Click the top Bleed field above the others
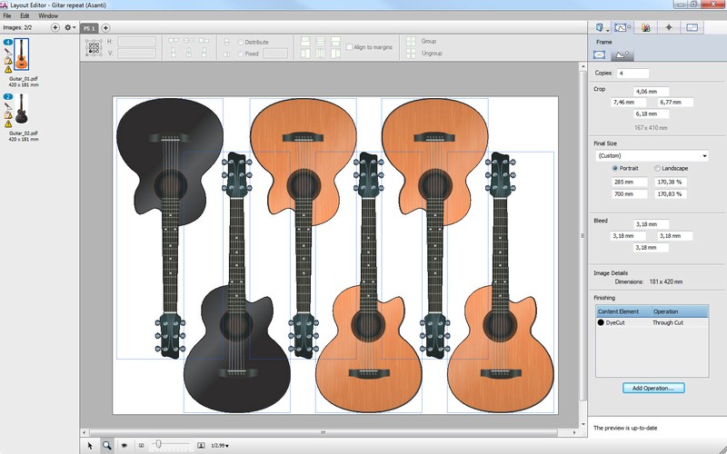Viewport: 727px width, 454px height. point(651,224)
